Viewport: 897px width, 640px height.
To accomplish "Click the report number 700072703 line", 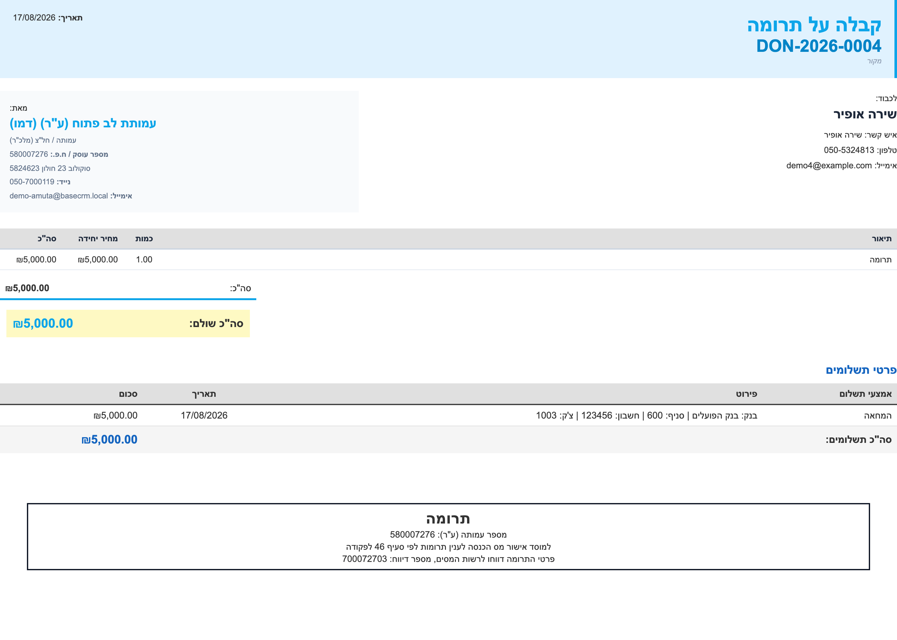I will pos(448,559).
